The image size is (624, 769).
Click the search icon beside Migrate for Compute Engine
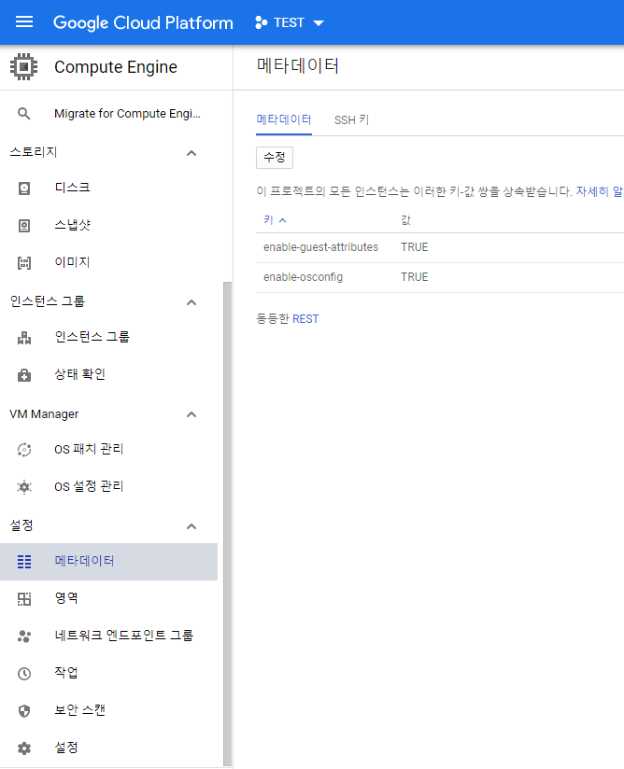23,114
